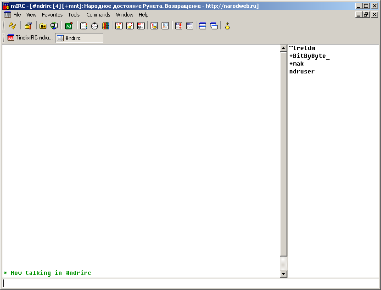
Task: Select the #ndrirc switchbar button
Action: tap(79, 38)
